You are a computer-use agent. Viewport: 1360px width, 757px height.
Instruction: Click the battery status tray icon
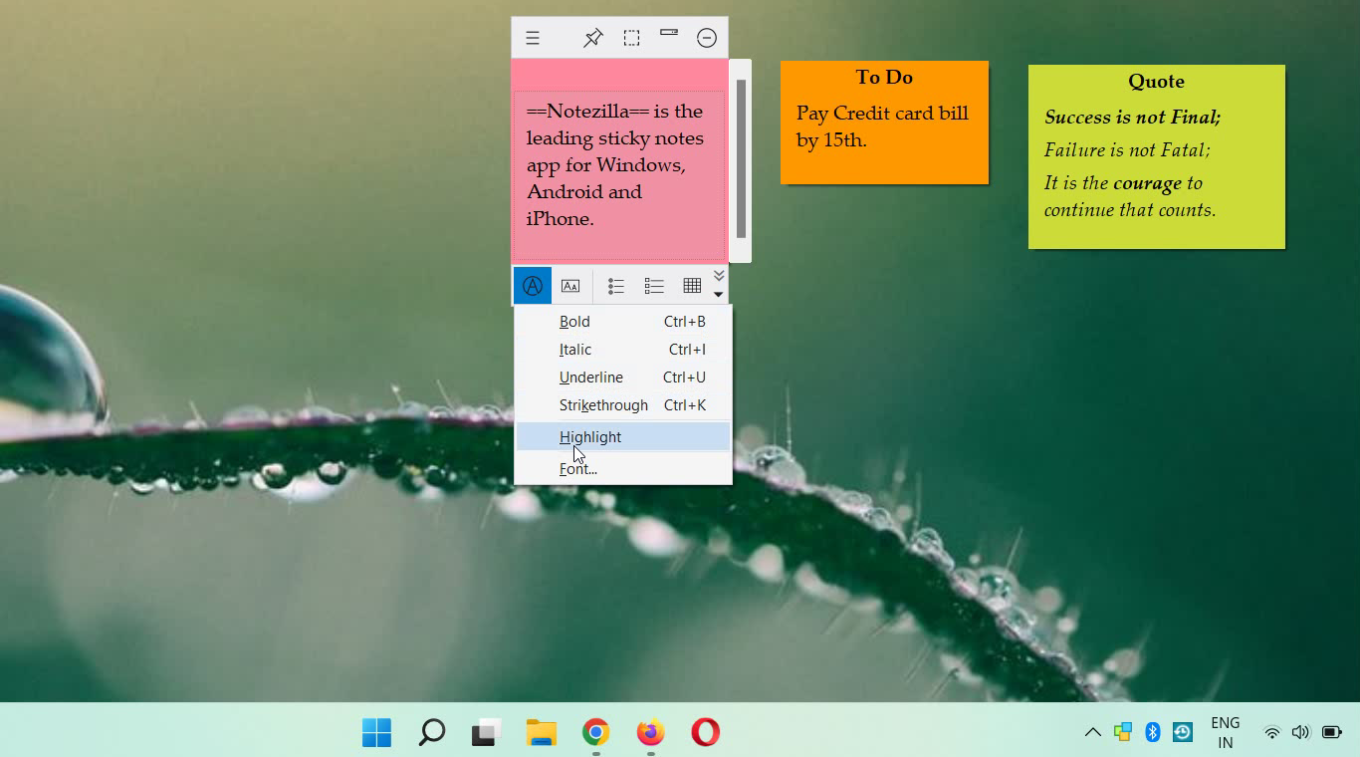1331,733
